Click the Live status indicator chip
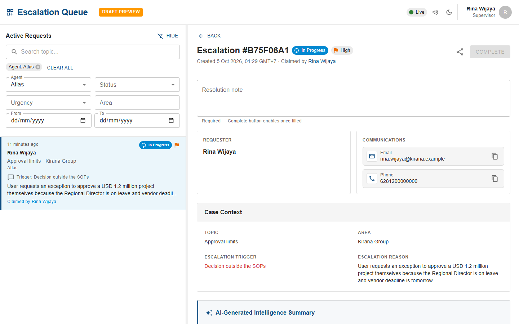The height and width of the screenshot is (324, 519). (417, 12)
